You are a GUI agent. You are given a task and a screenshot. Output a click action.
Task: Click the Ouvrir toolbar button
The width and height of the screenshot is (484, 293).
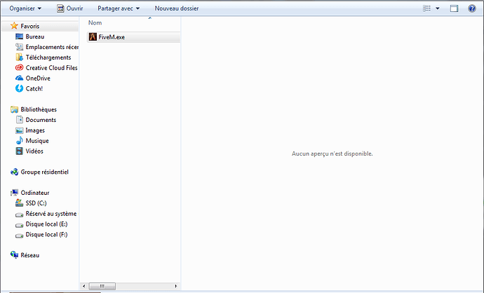click(x=70, y=8)
